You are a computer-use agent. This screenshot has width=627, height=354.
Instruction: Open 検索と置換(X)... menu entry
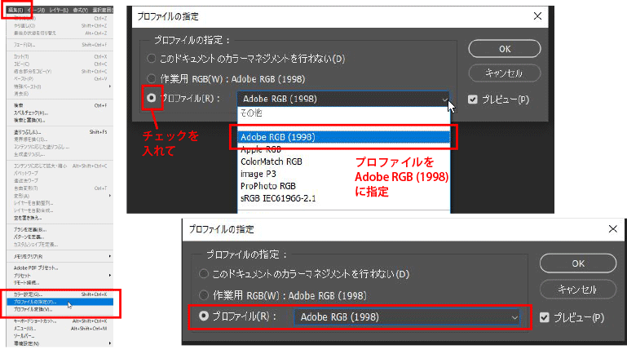click(x=60, y=121)
